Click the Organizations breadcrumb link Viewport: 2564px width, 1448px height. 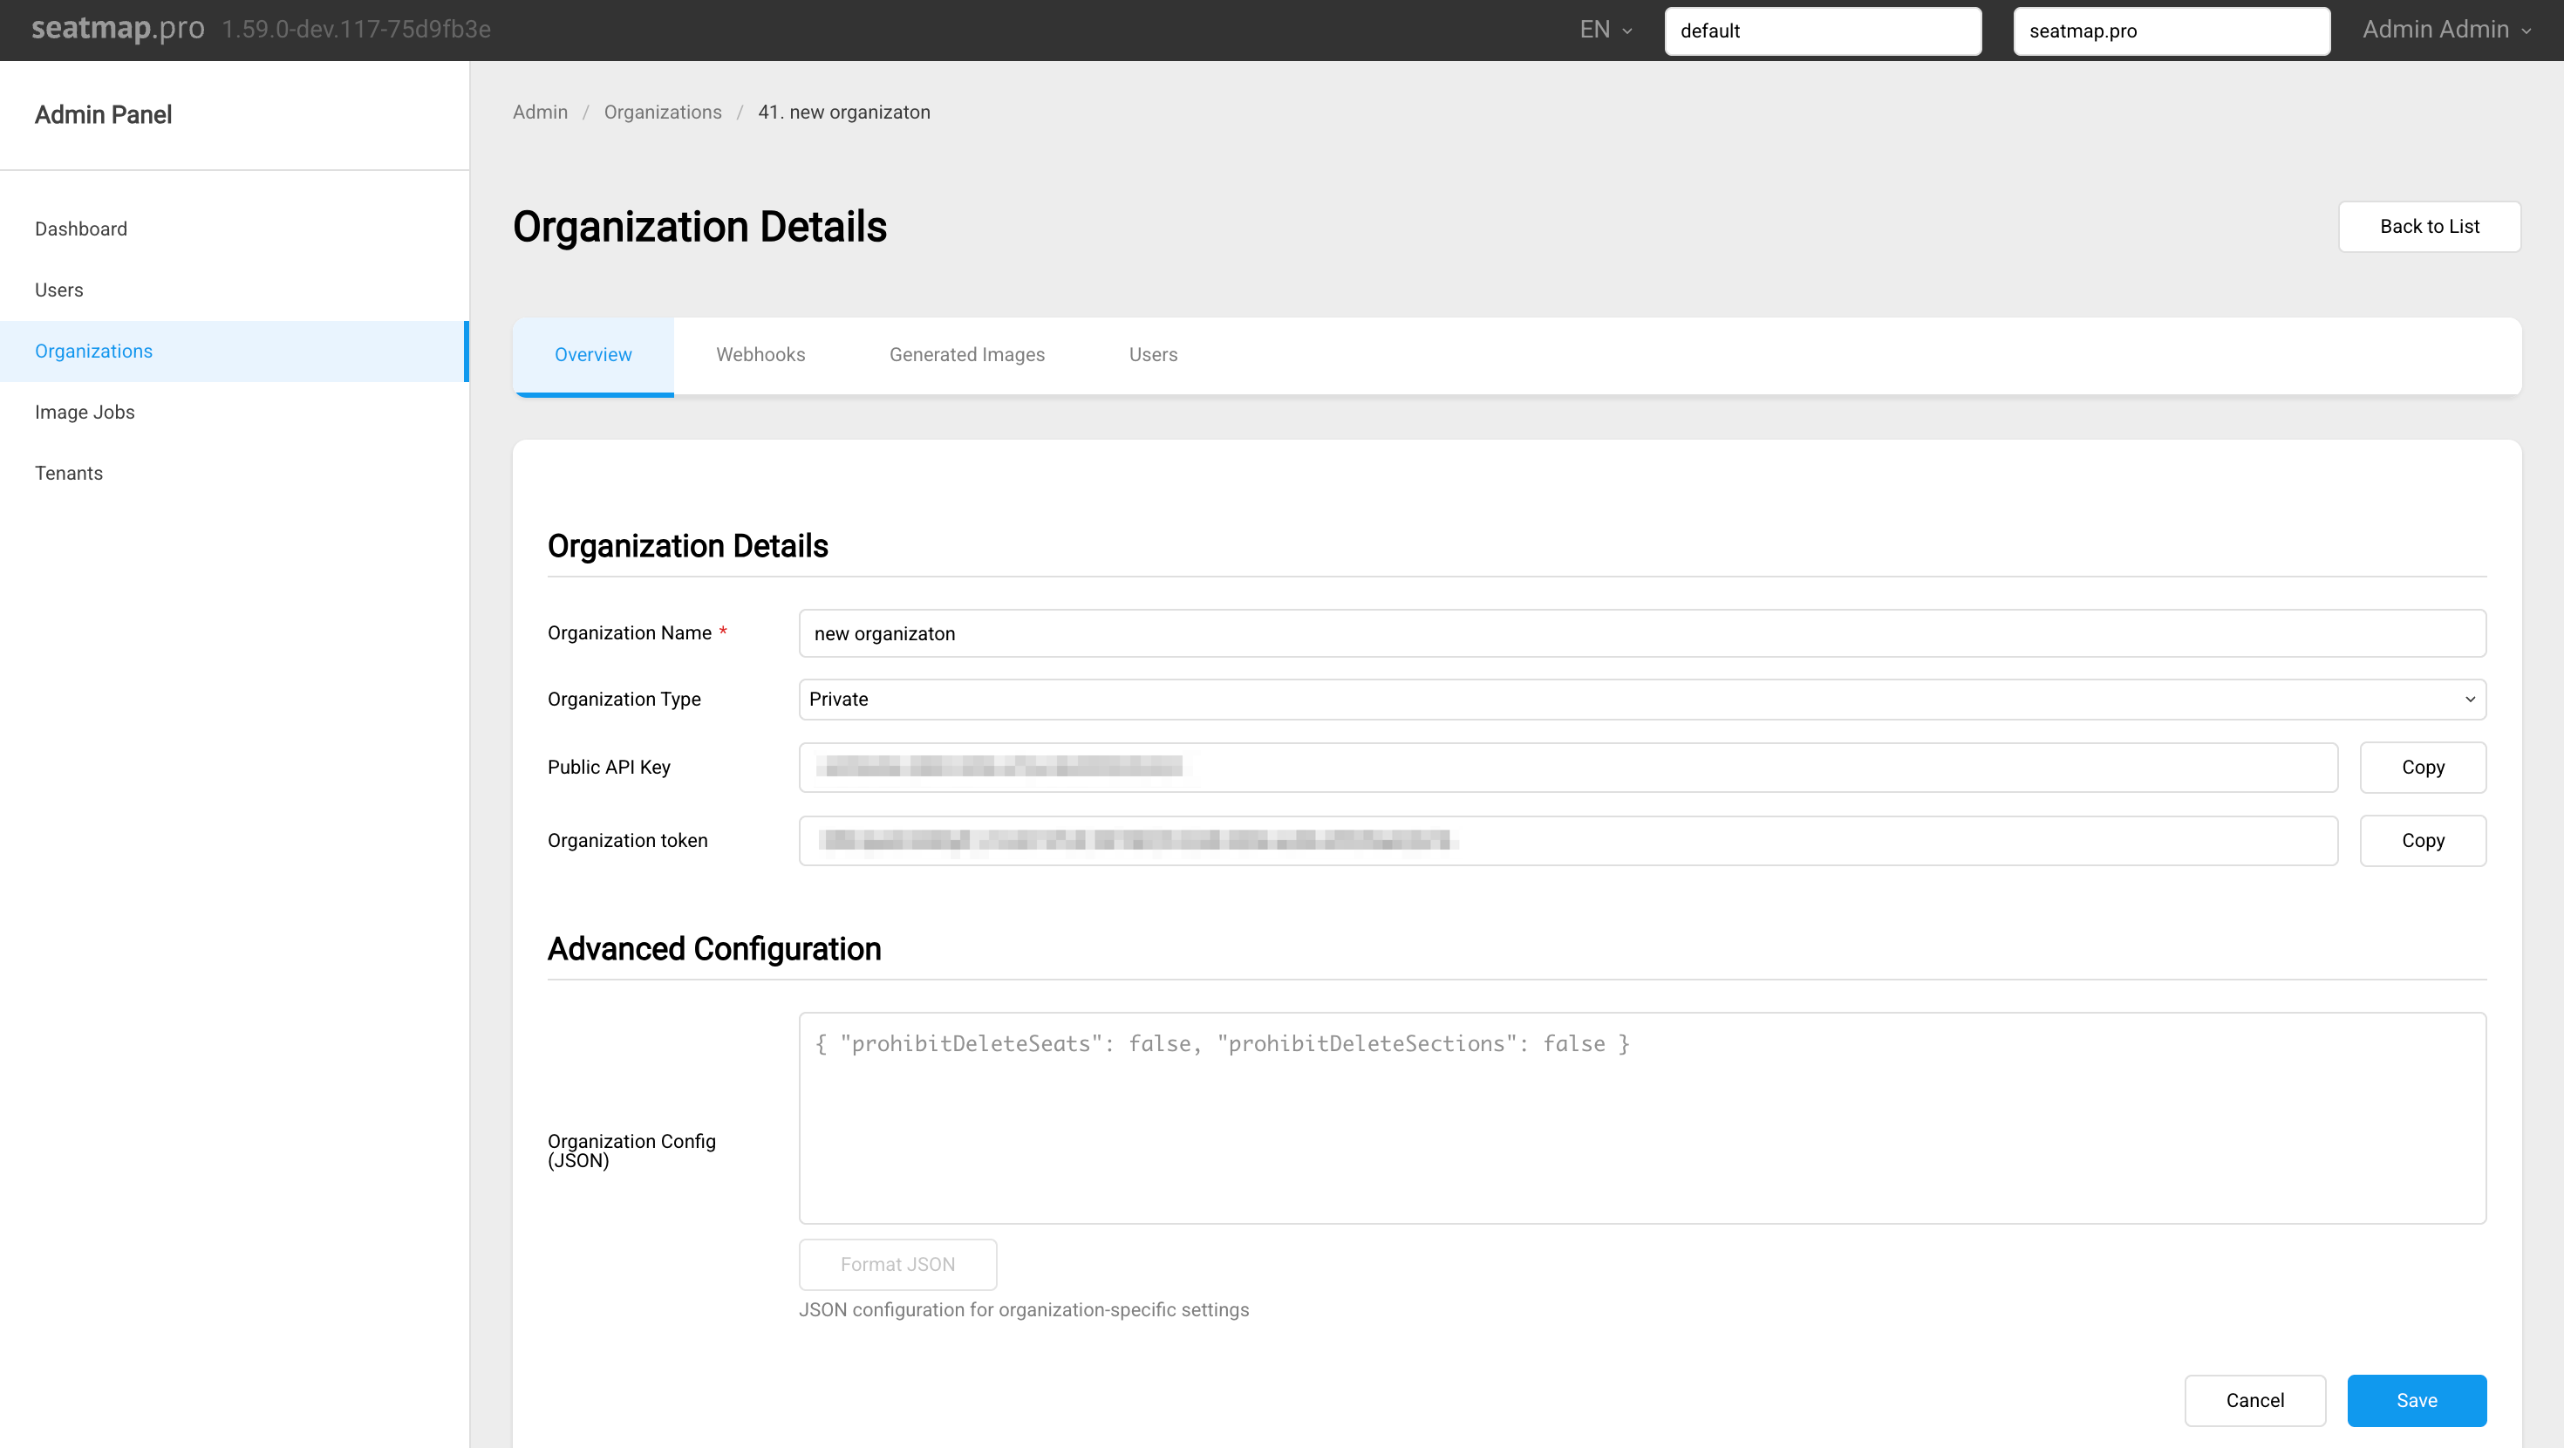[662, 113]
